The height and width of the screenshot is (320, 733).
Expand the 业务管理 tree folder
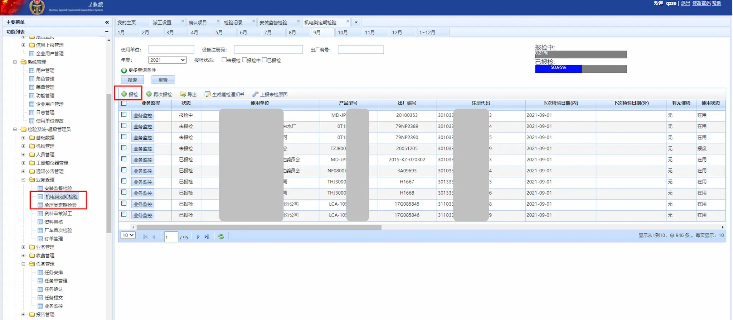pyautogui.click(x=23, y=247)
